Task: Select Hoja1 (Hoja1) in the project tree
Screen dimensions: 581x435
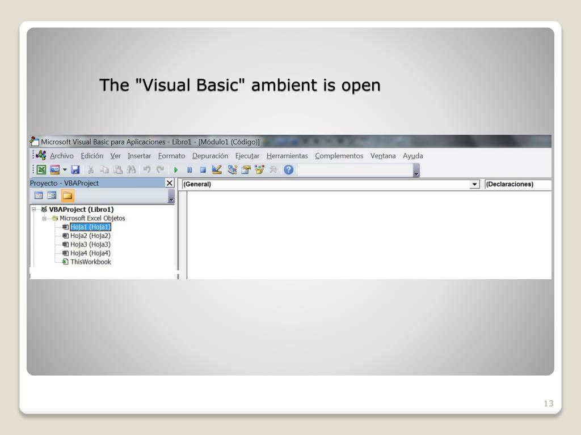Action: (90, 227)
